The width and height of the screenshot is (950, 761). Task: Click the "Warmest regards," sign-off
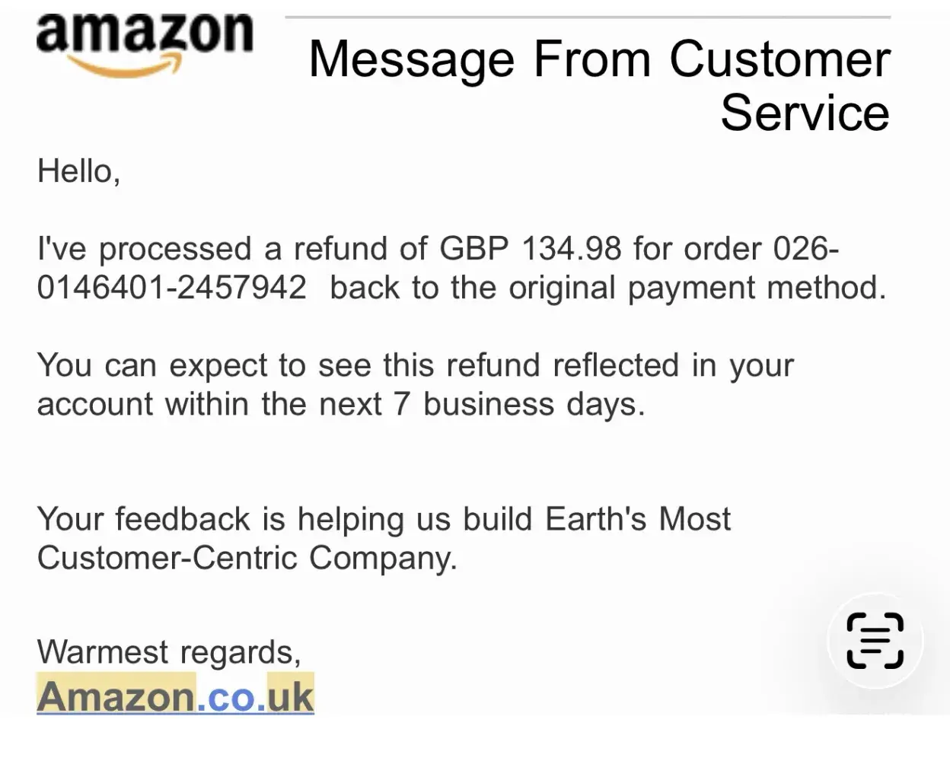169,651
